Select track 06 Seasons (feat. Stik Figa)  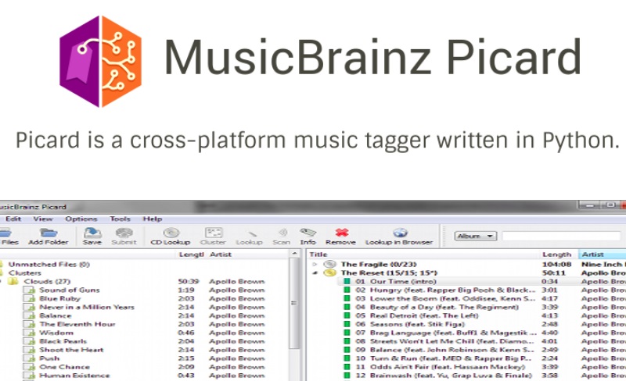tap(409, 325)
